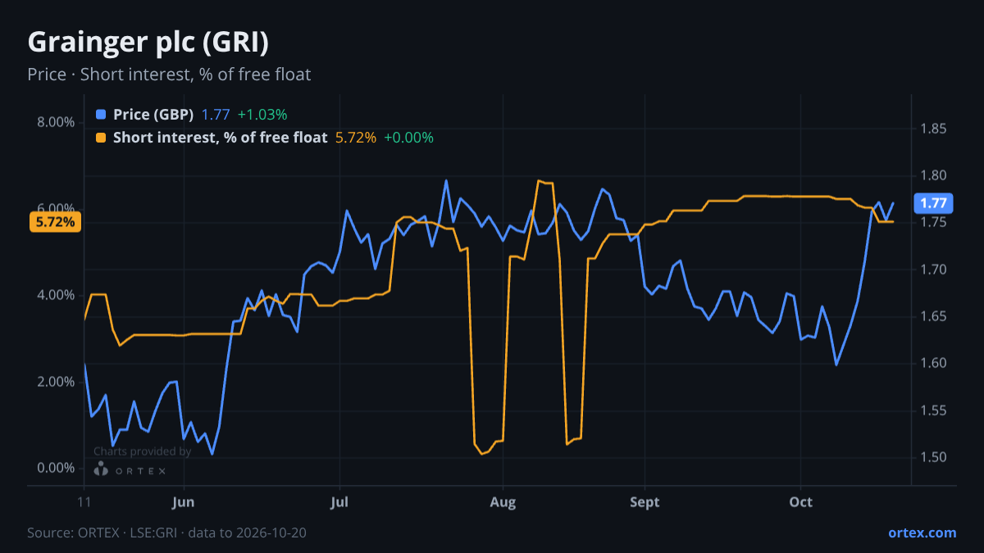Click the orange 5.72% axis value badge
Screen dimensions: 984x553
click(55, 222)
